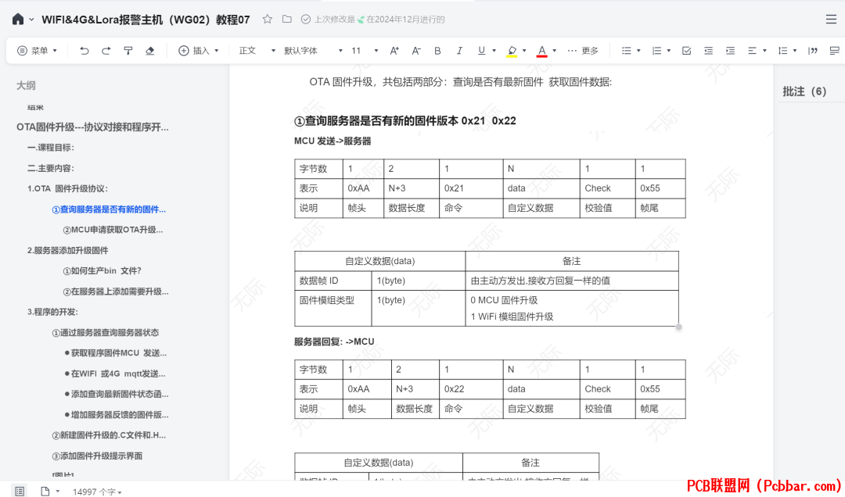Jump to 二.主要内容 in outline
The height and width of the screenshot is (497, 845).
coord(51,168)
